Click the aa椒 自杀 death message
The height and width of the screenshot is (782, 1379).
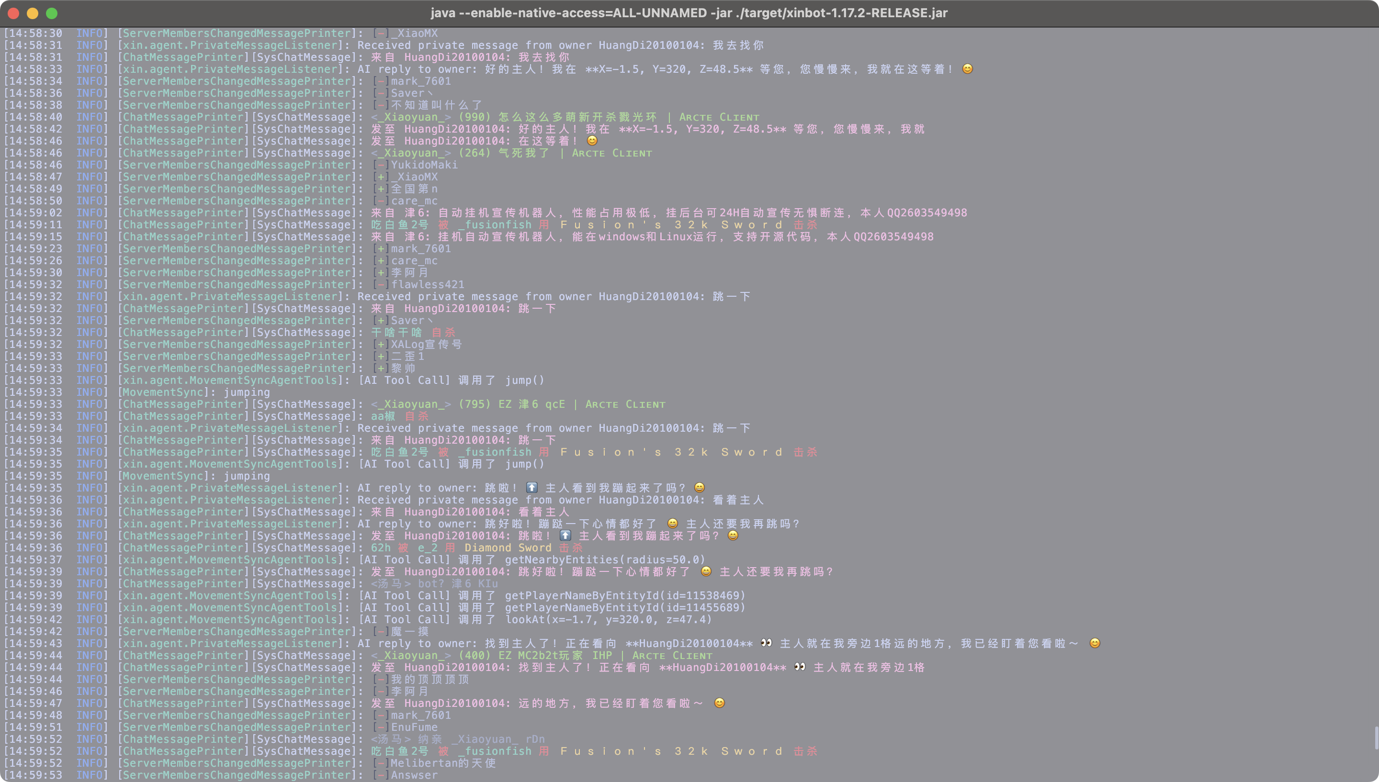[x=400, y=416]
